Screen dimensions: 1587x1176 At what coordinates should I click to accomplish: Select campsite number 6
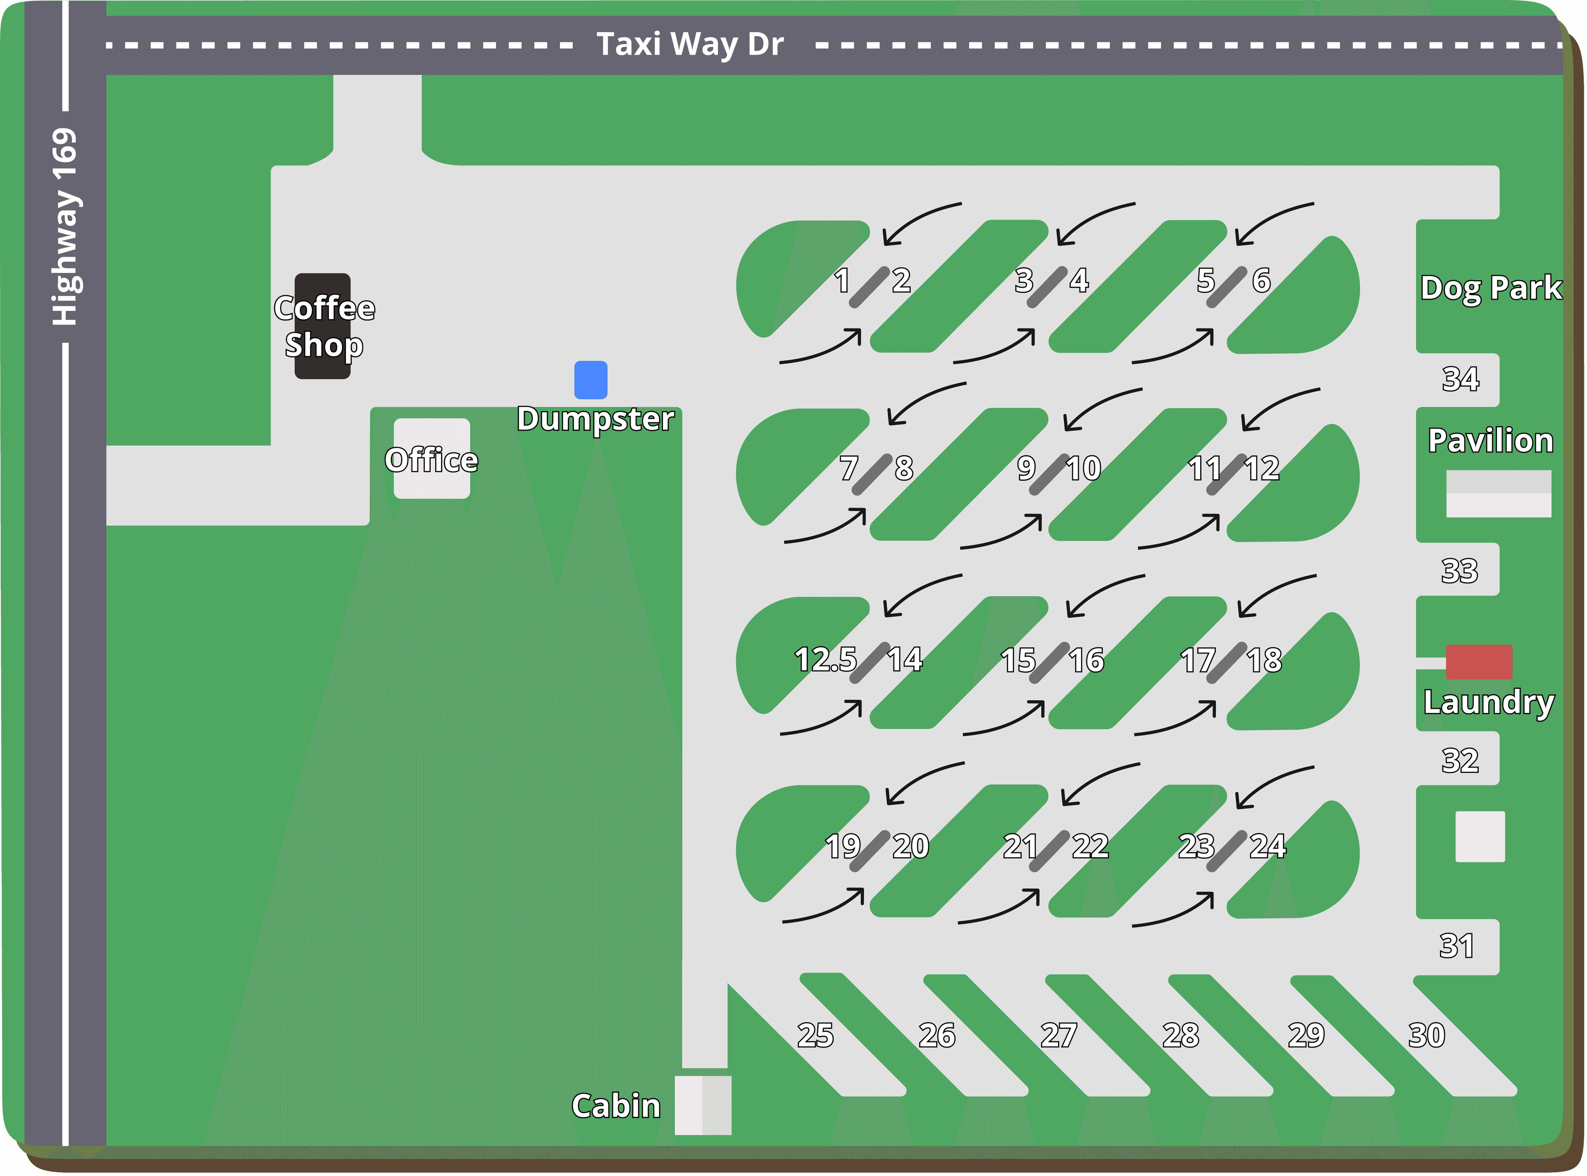pyautogui.click(x=1261, y=280)
